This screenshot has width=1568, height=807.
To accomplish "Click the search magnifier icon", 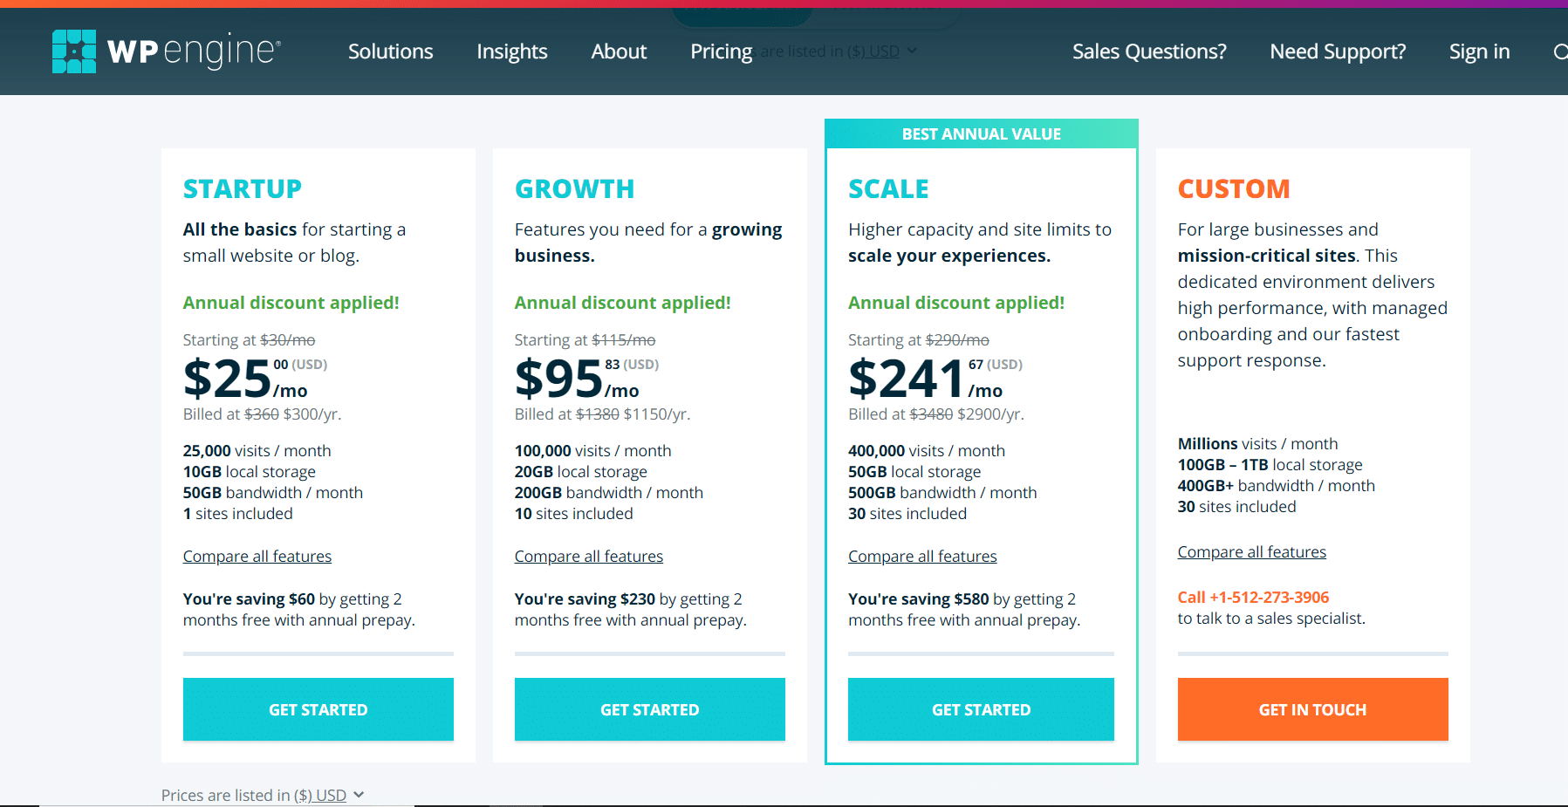I will 1560,52.
